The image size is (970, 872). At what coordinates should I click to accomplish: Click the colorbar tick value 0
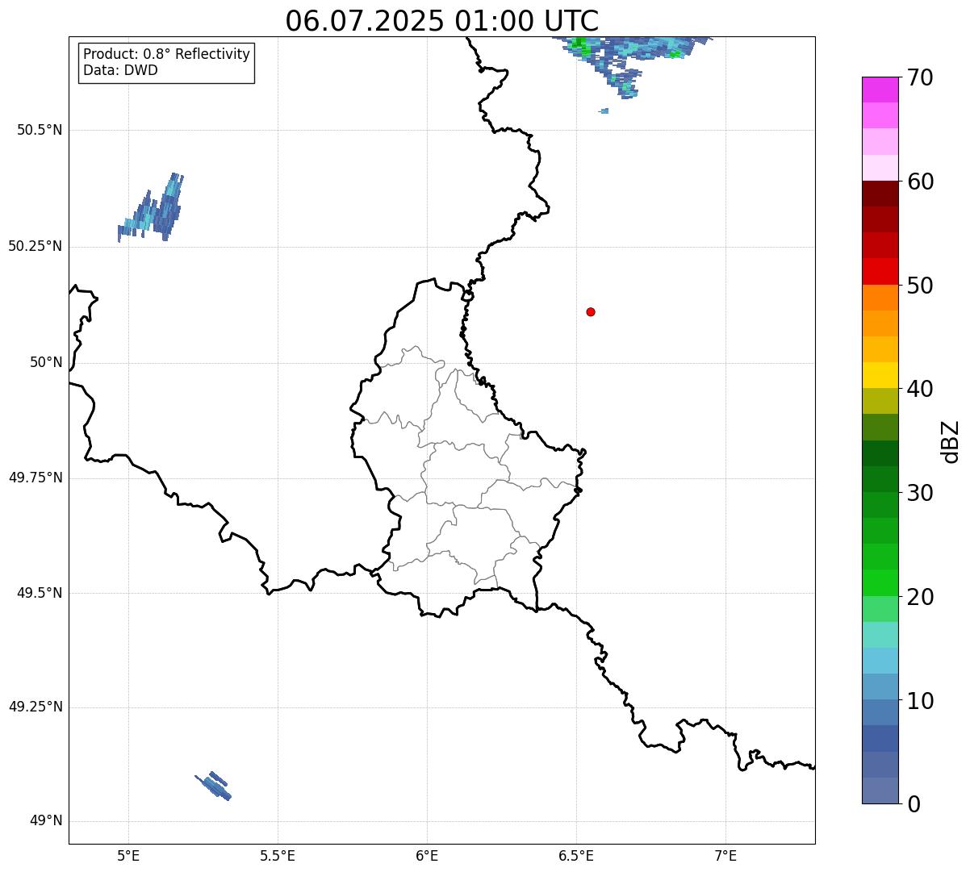pyautogui.click(x=914, y=804)
